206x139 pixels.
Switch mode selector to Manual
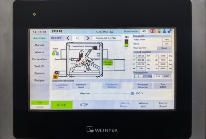(x=39, y=107)
